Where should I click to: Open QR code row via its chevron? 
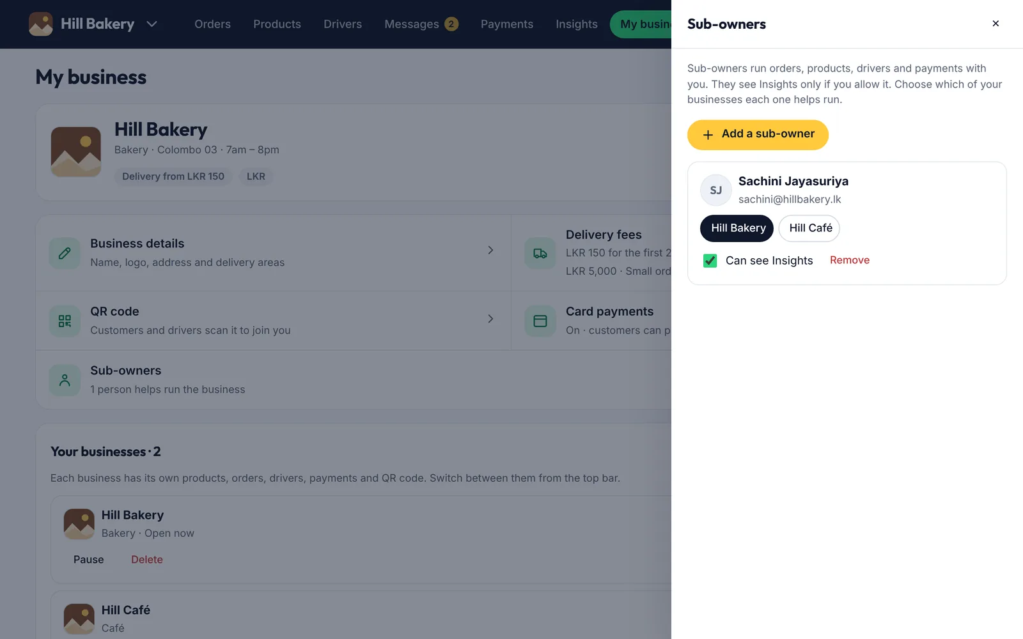490,319
